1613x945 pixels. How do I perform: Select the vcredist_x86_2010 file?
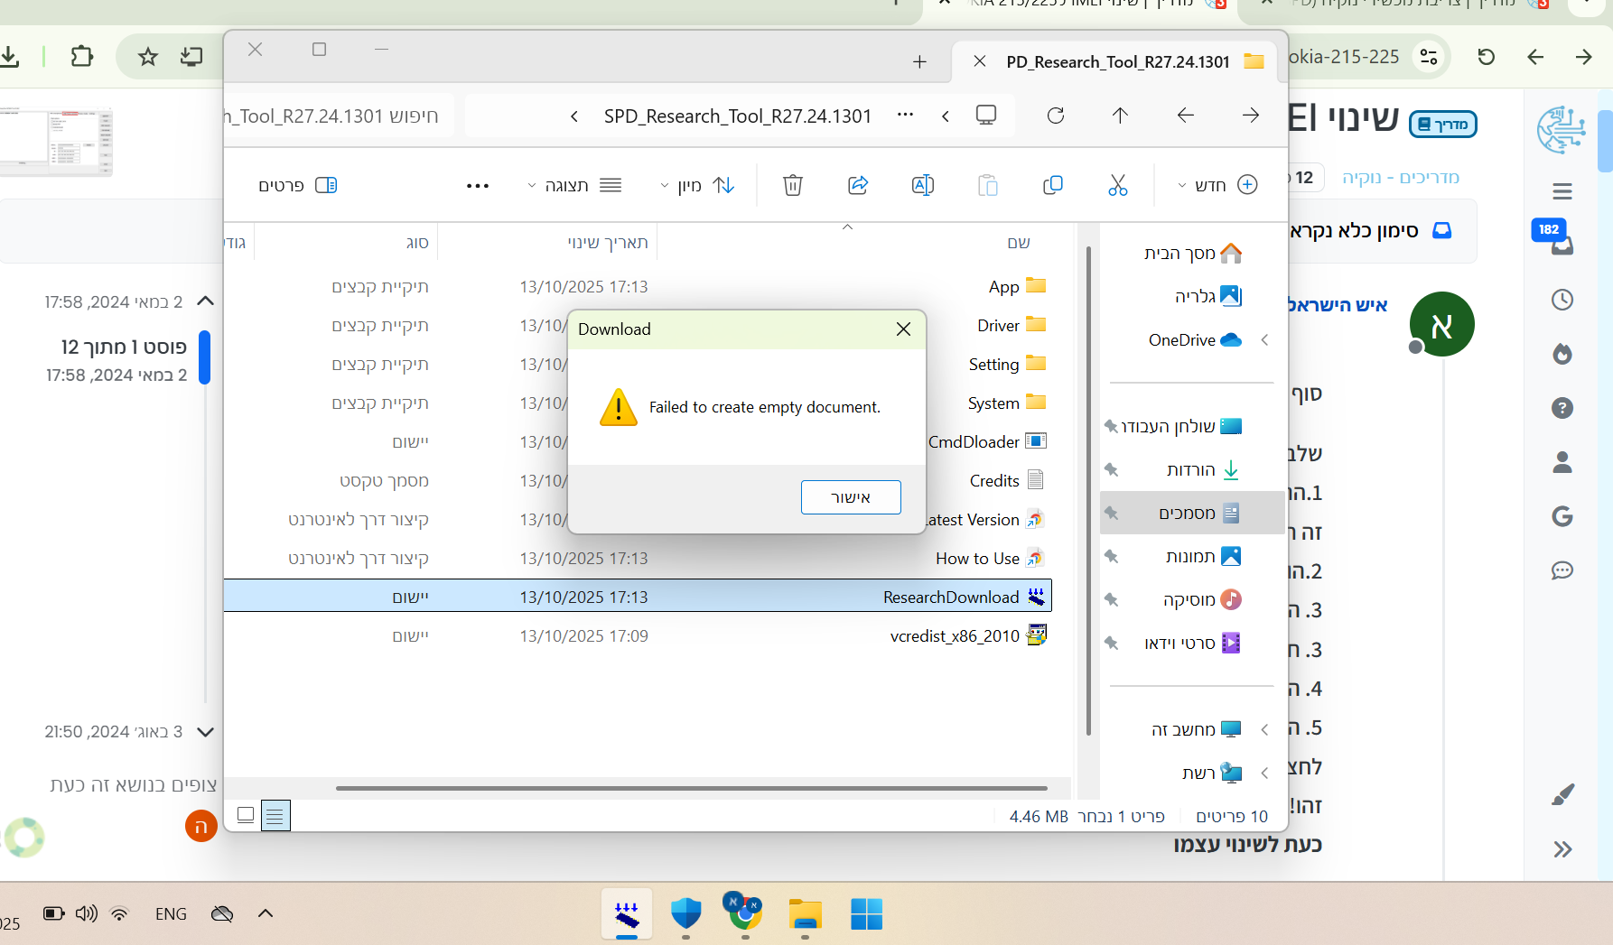coord(955,636)
